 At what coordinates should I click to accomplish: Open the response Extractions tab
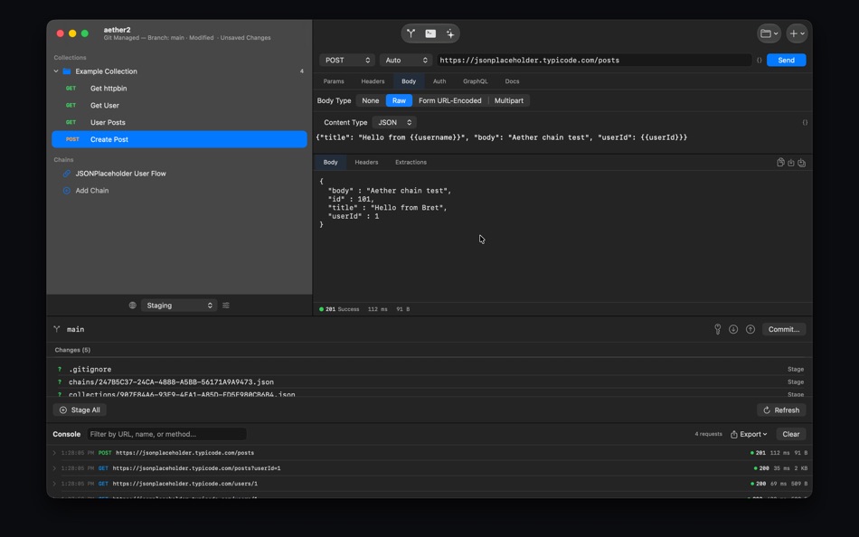tap(411, 162)
